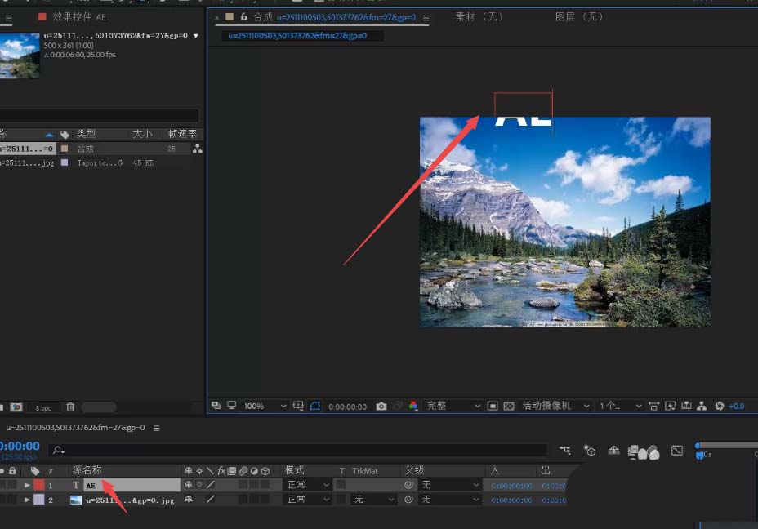Open the 完整 resolution dropdown

coord(453,407)
